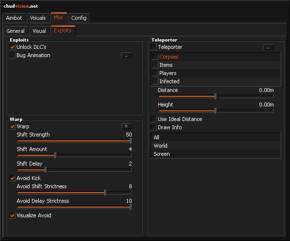The image size is (290, 241).
Task: Uncheck the Unlock DLC's checkbox
Action: (12, 47)
